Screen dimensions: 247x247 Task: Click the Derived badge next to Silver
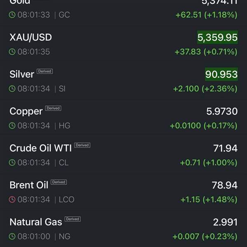point(45,71)
